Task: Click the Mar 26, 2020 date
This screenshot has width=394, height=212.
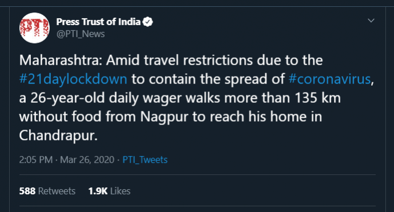Action: coord(87,160)
